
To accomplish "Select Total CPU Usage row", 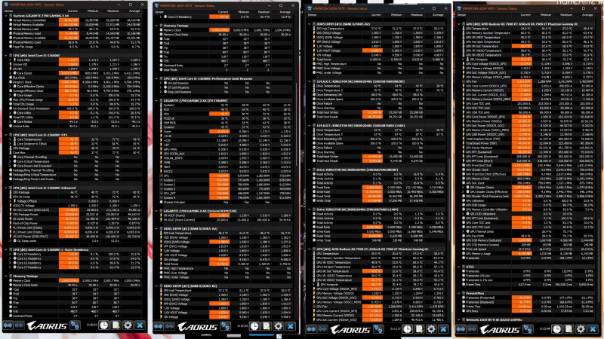I will 74,104.
